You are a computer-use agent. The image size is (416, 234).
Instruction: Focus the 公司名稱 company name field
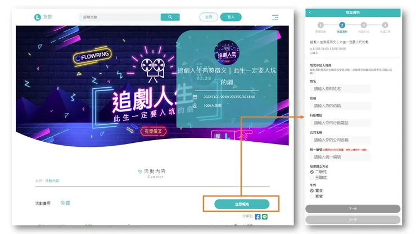pos(340,139)
